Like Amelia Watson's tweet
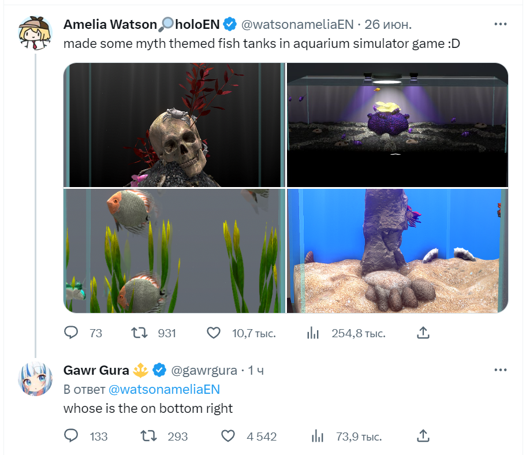This screenshot has height=455, width=526. click(214, 333)
